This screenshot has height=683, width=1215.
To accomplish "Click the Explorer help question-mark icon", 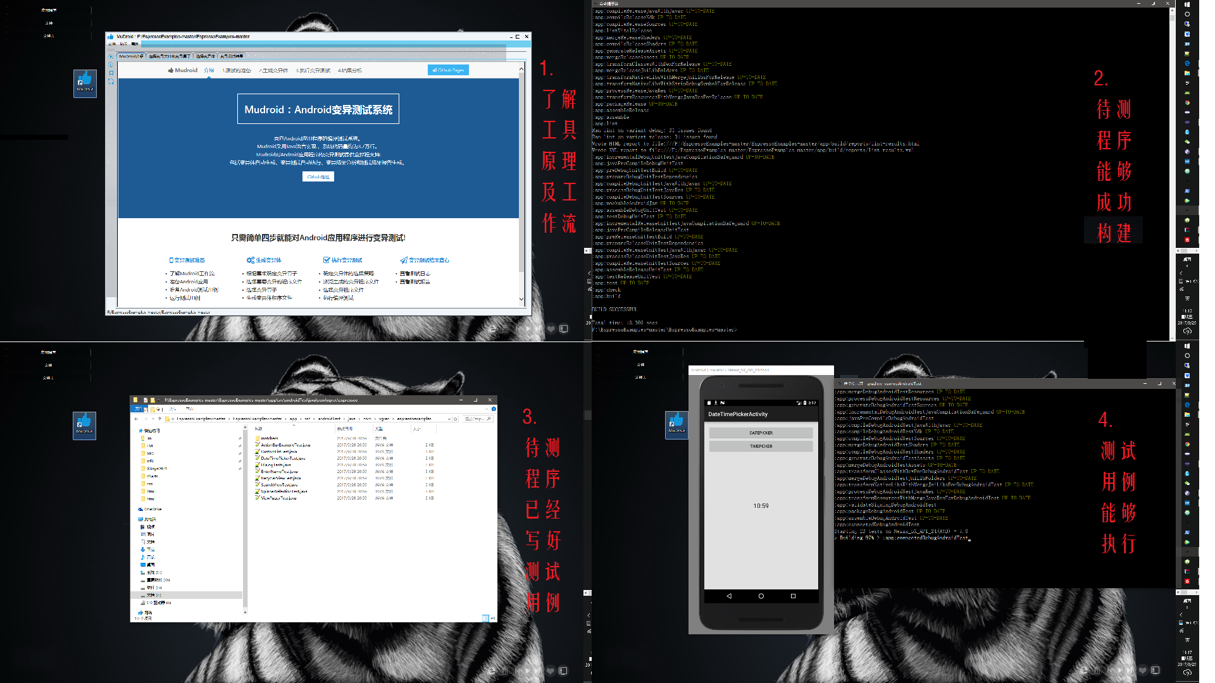I will 494,409.
